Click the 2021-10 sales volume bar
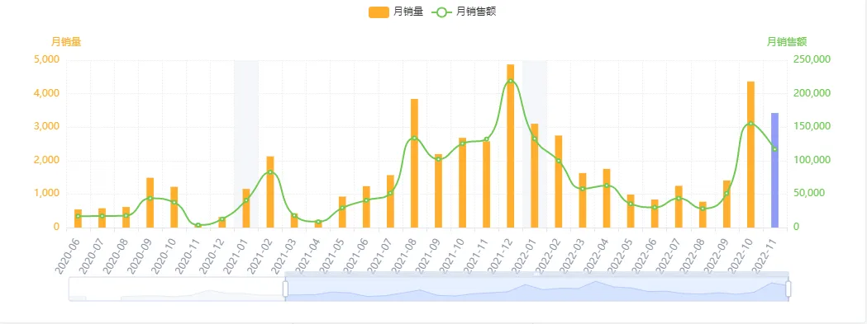Image resolution: width=867 pixels, height=324 pixels. pyautogui.click(x=462, y=182)
